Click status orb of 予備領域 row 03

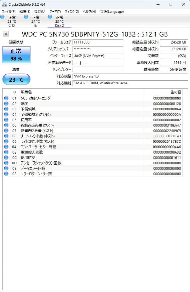point(6,109)
